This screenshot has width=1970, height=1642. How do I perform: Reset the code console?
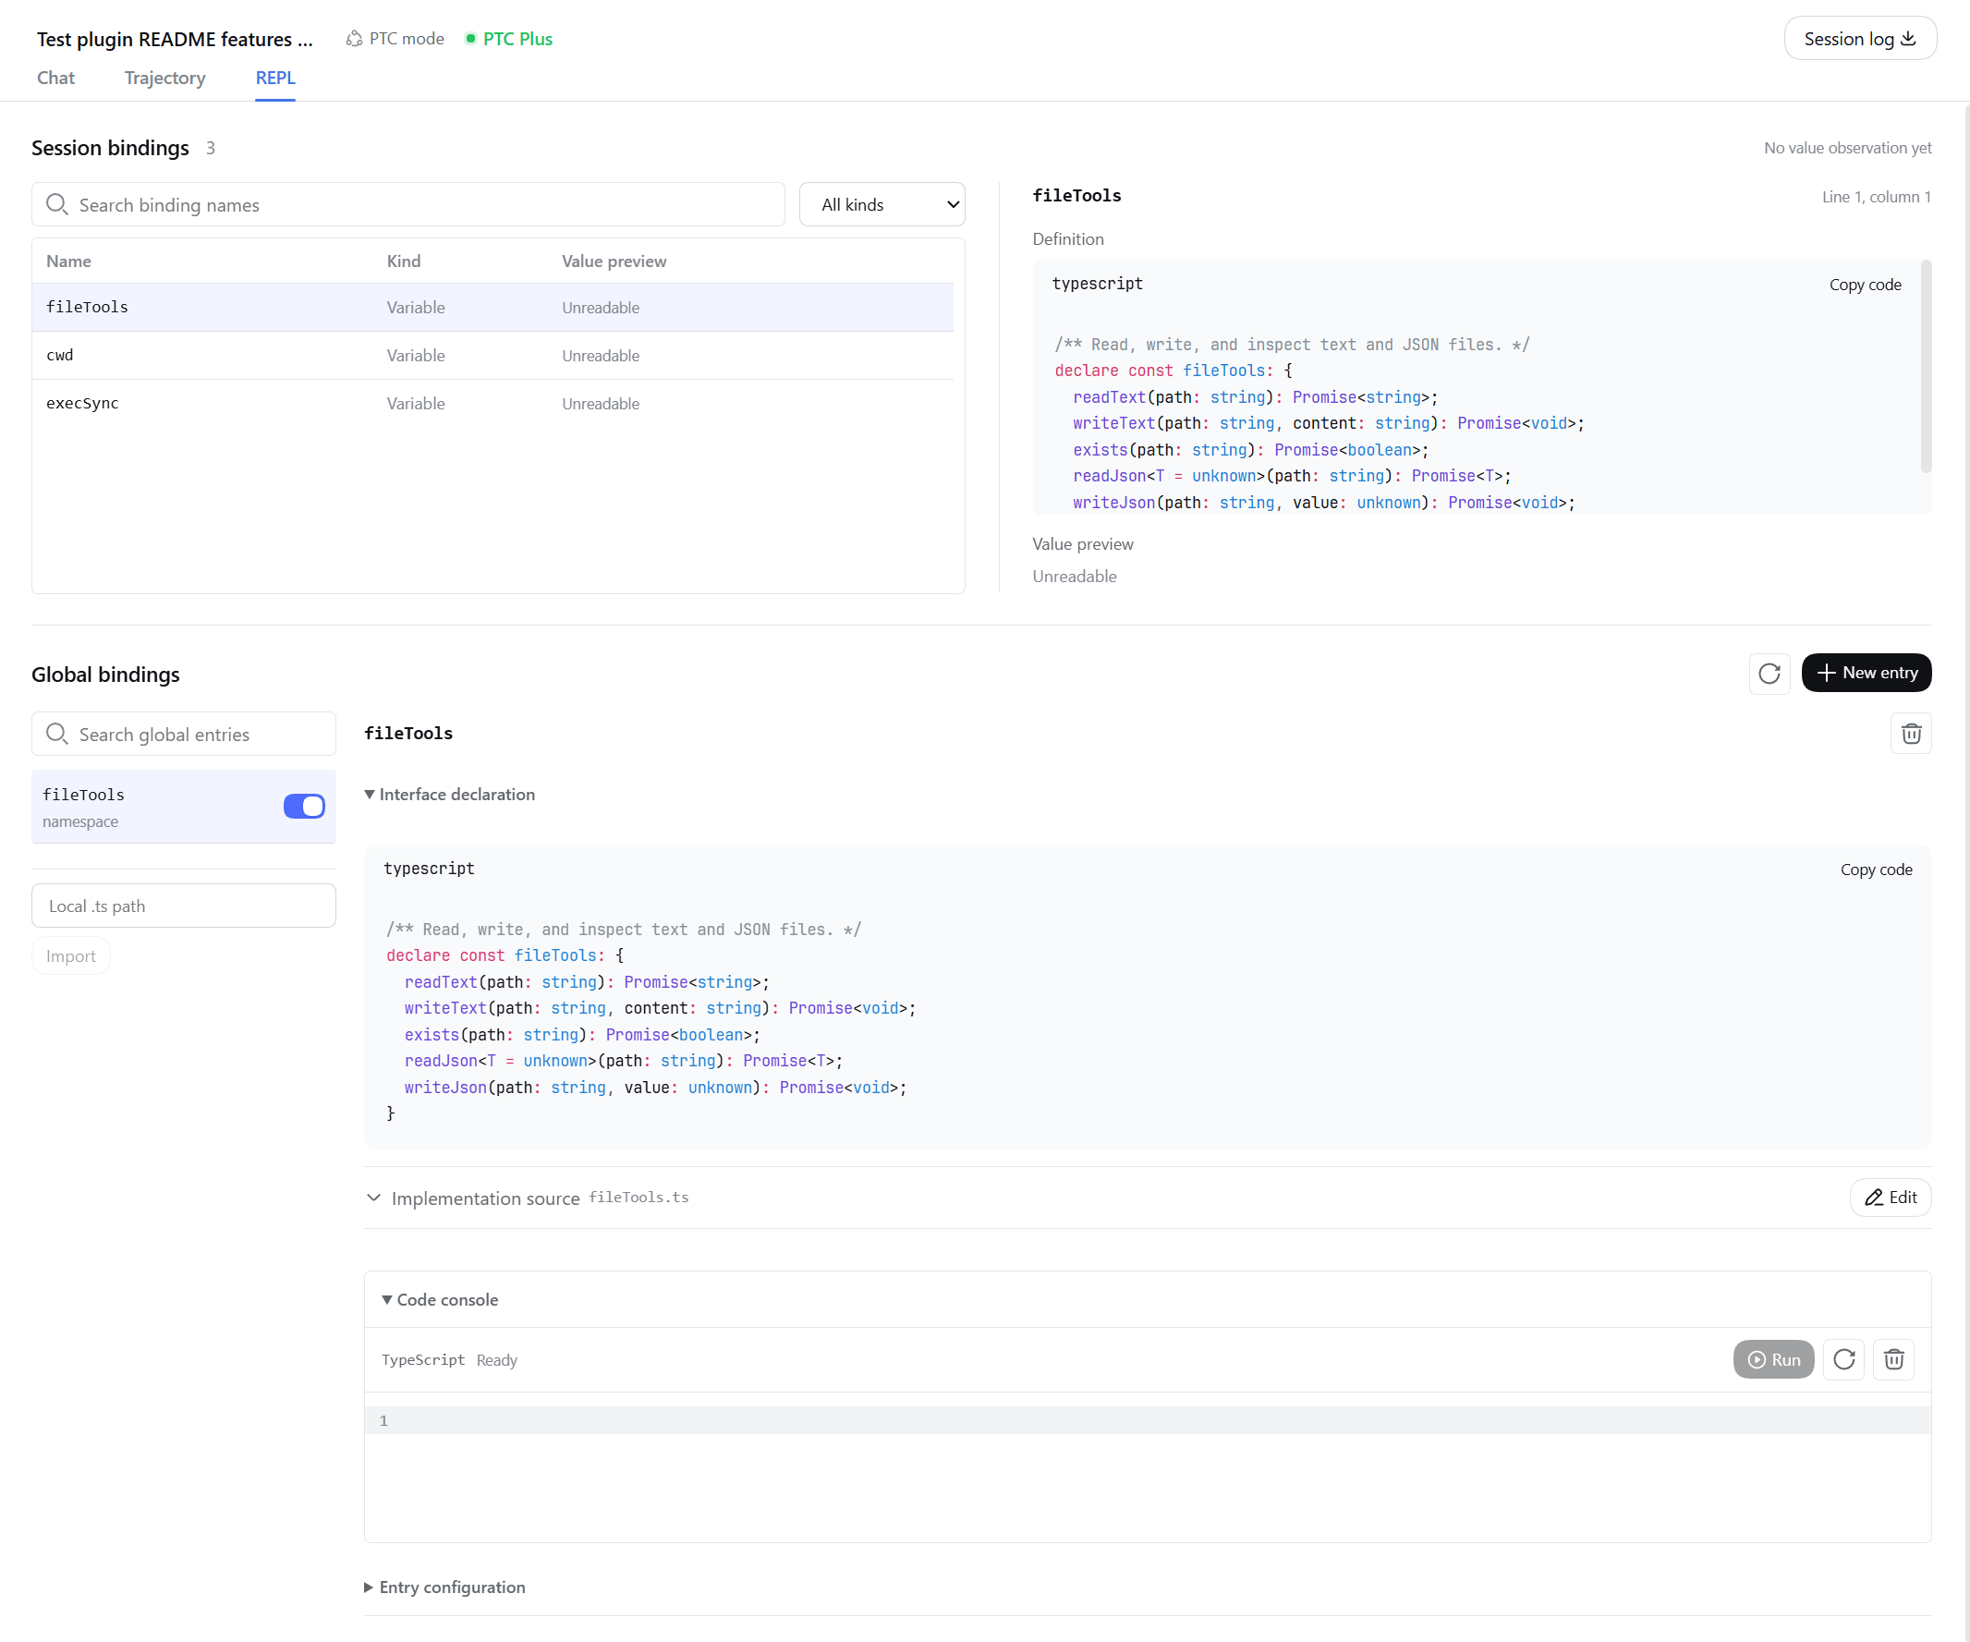pyautogui.click(x=1843, y=1359)
